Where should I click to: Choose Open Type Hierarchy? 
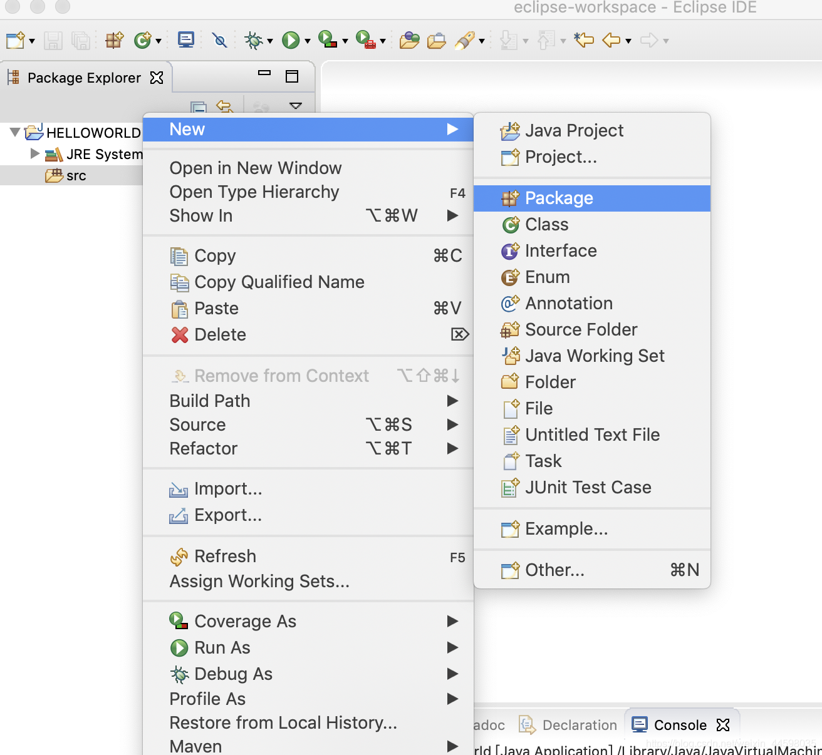point(308,192)
